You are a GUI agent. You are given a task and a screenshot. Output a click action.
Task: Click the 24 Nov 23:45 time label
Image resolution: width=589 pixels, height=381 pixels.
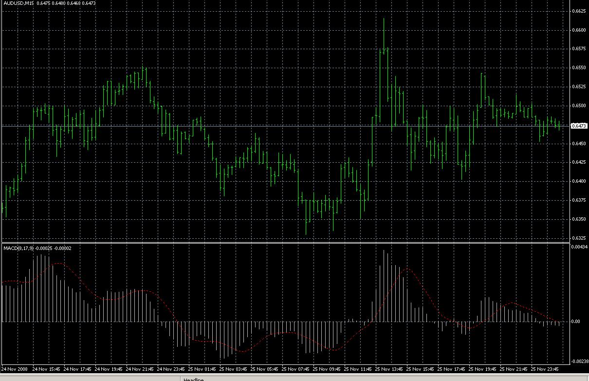[x=171, y=369]
